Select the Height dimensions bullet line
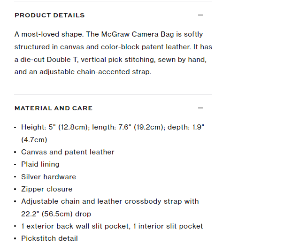Viewport: 299px width, 245px height. 113,127
